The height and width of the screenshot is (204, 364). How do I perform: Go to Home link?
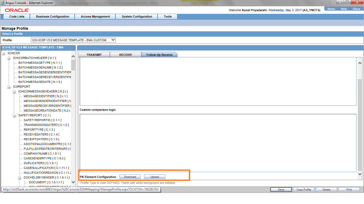[331, 9]
